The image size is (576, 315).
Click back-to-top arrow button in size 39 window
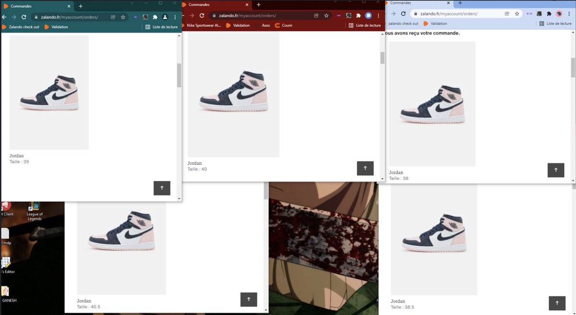[162, 188]
